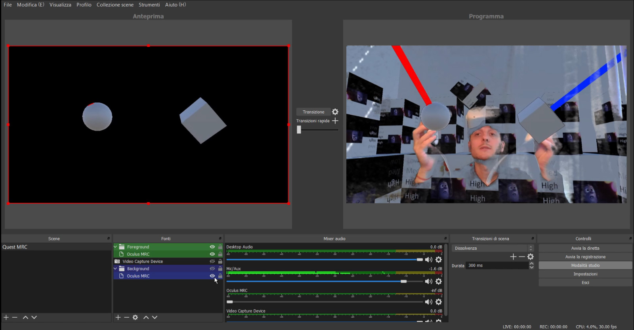Viewport: 634px width, 330px height.
Task: Undock the Controlli panel
Action: point(630,239)
